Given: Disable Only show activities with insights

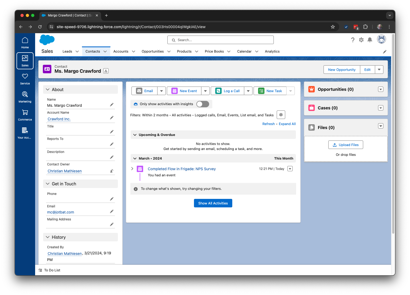Looking at the screenshot, I should pyautogui.click(x=202, y=104).
